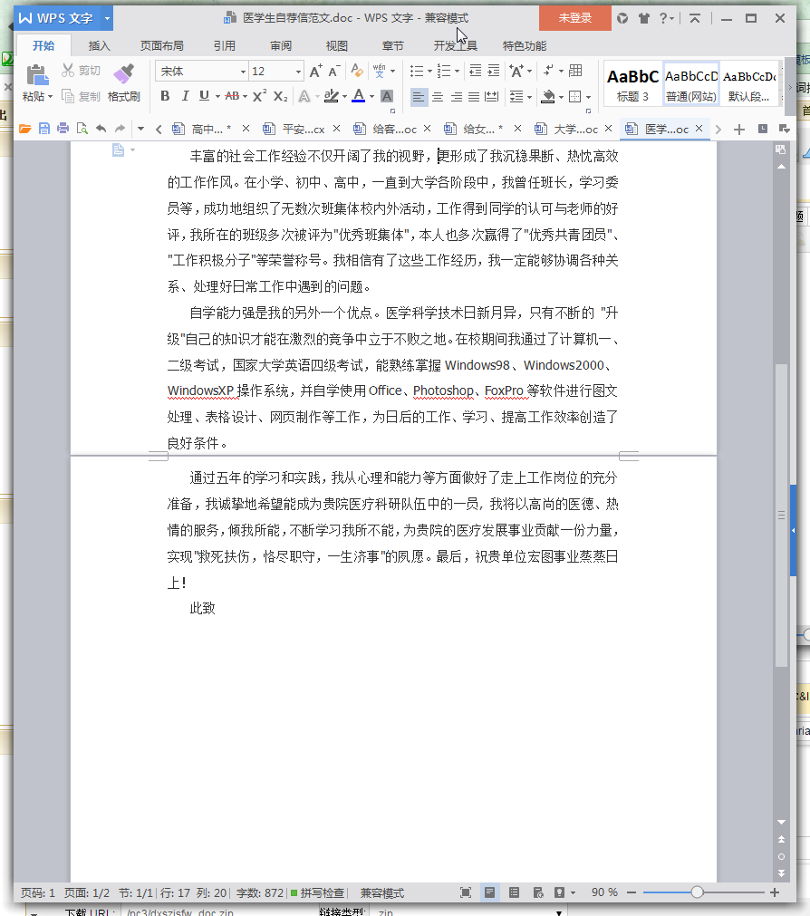Toggle right text alignment

click(x=456, y=96)
